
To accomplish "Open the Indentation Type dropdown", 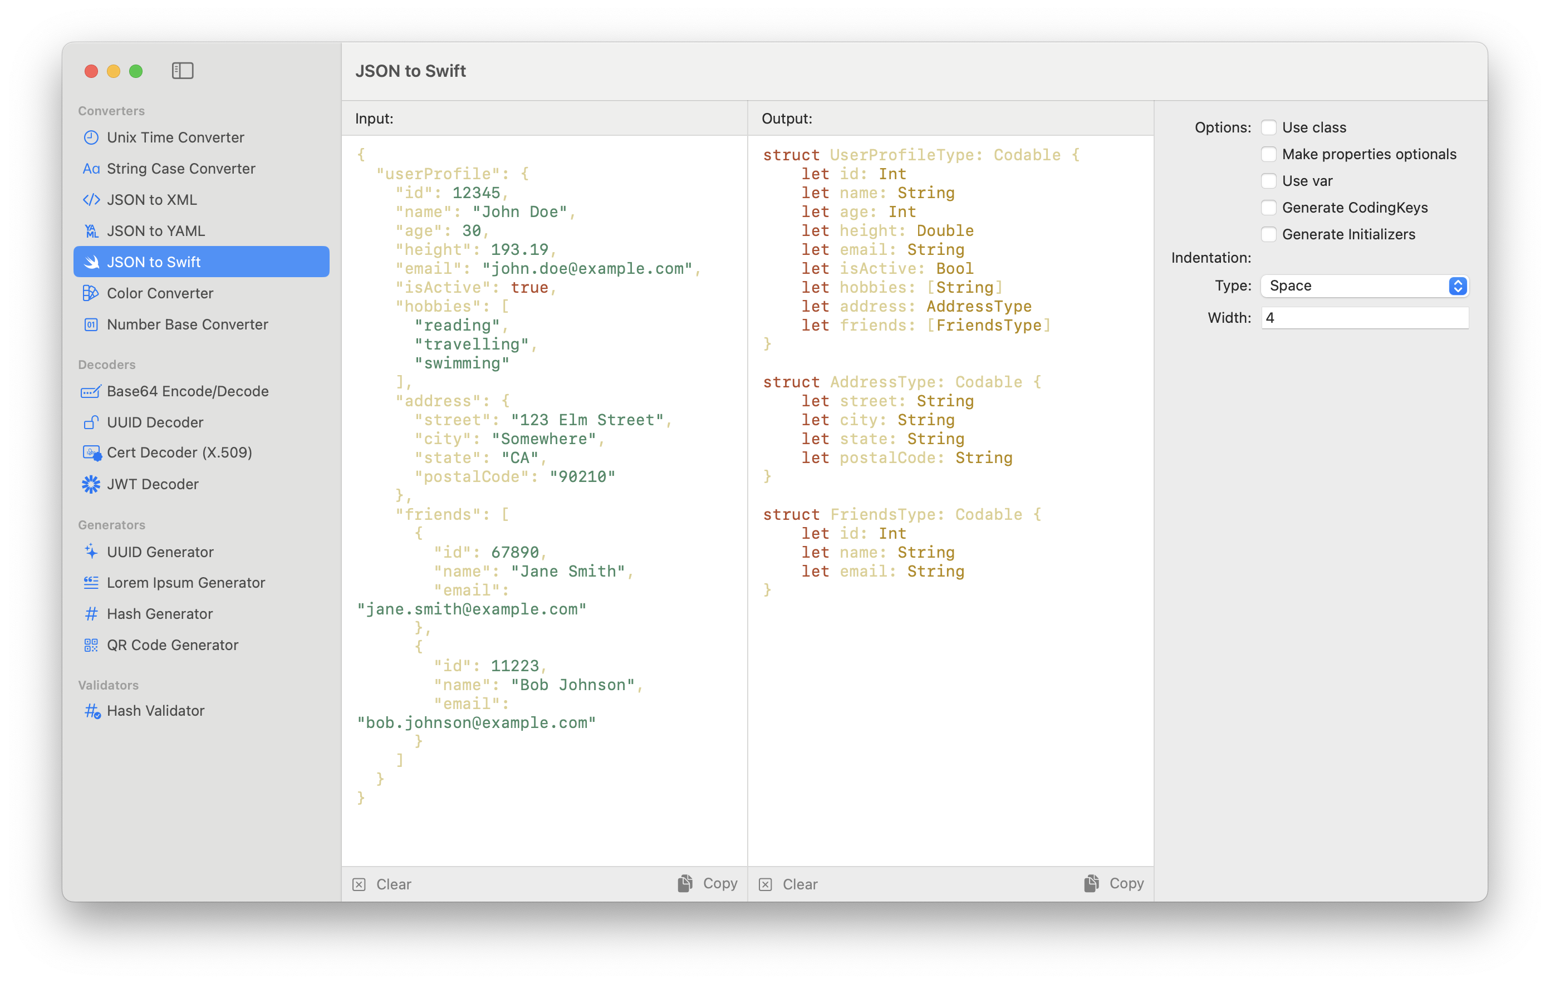I will tap(1365, 285).
